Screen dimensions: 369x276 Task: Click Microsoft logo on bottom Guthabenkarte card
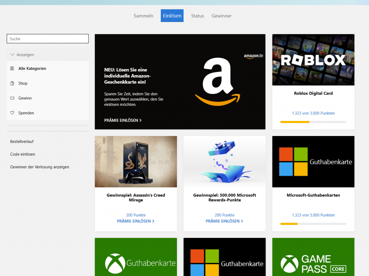pyautogui.click(x=205, y=263)
